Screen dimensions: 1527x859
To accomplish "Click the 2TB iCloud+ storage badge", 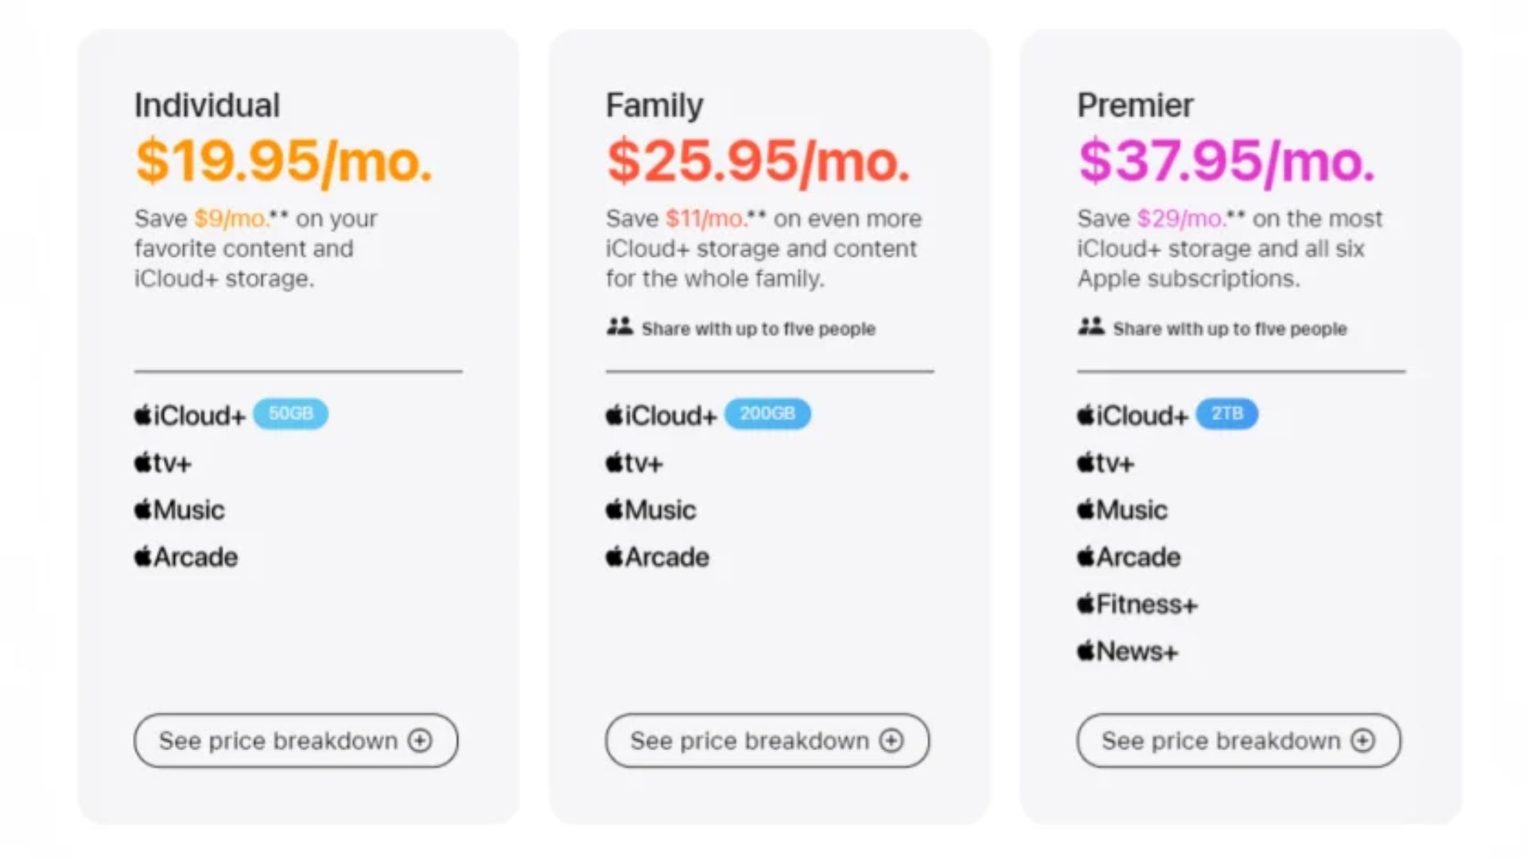I will point(1226,414).
